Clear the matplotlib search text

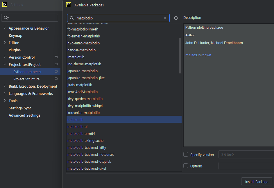coord(165,18)
